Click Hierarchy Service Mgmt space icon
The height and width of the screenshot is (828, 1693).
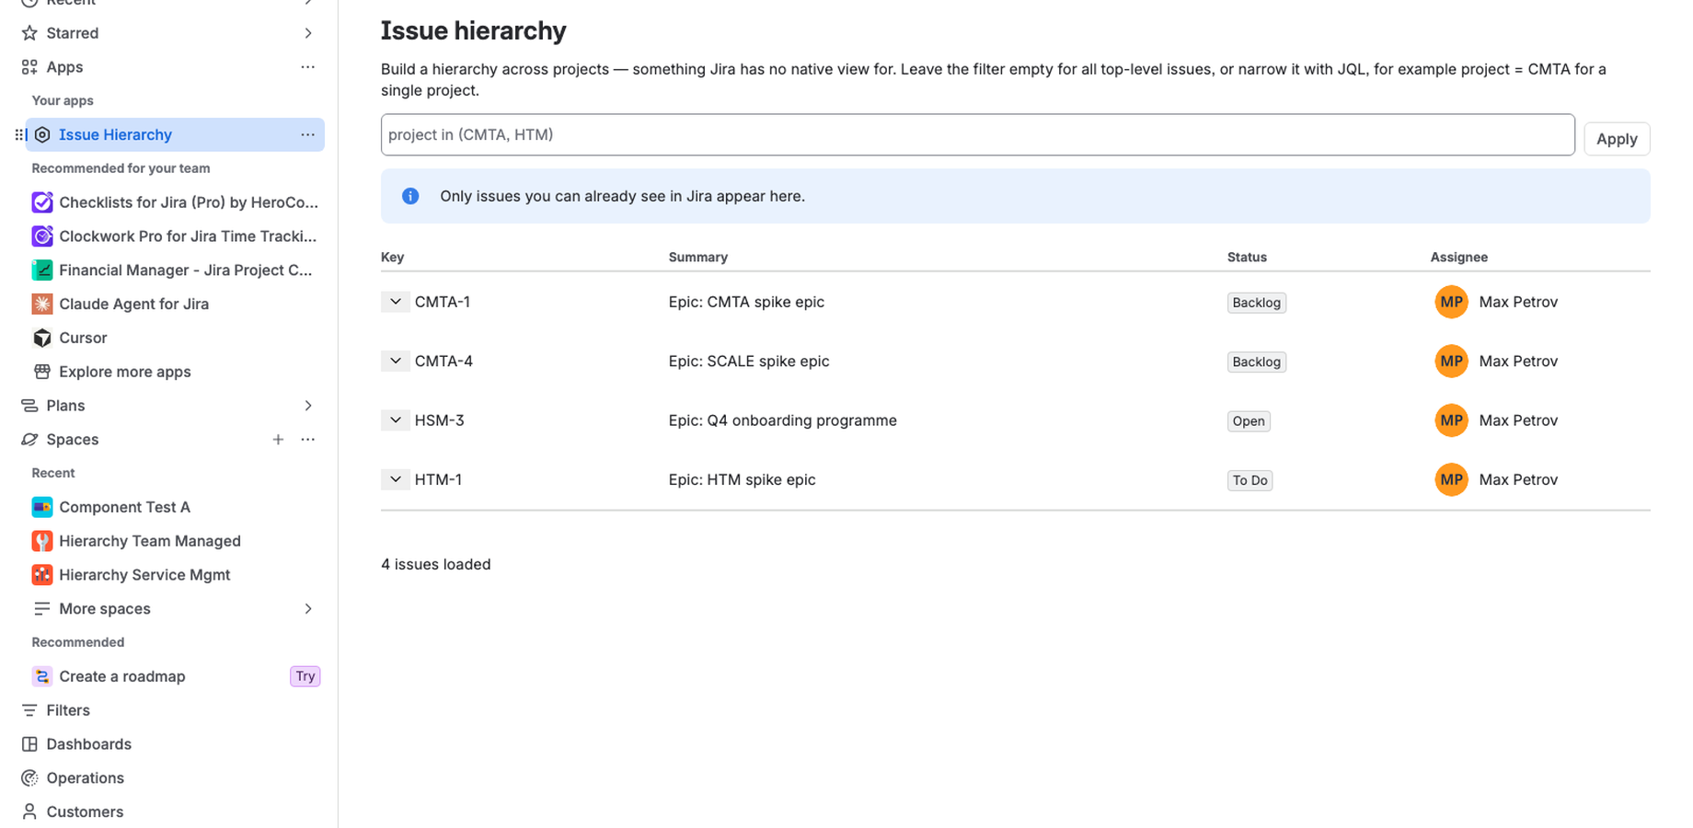pyautogui.click(x=42, y=575)
